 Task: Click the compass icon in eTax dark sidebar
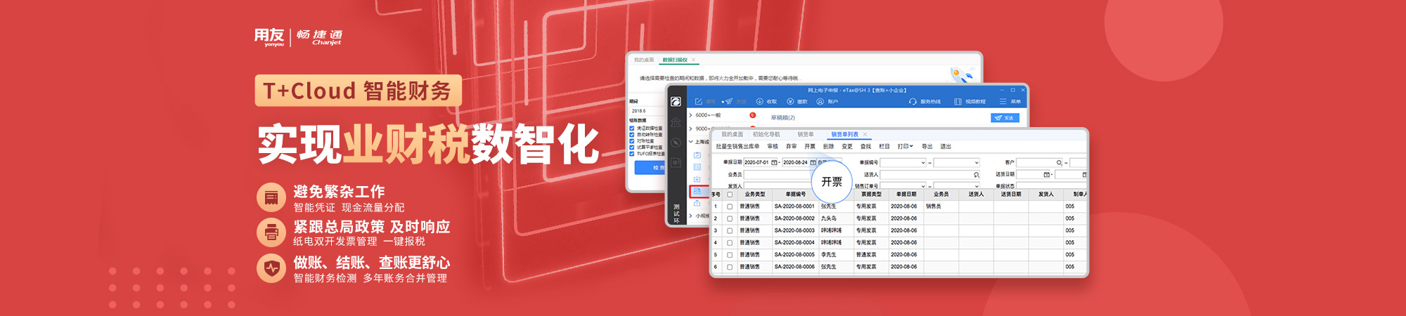[x=676, y=143]
